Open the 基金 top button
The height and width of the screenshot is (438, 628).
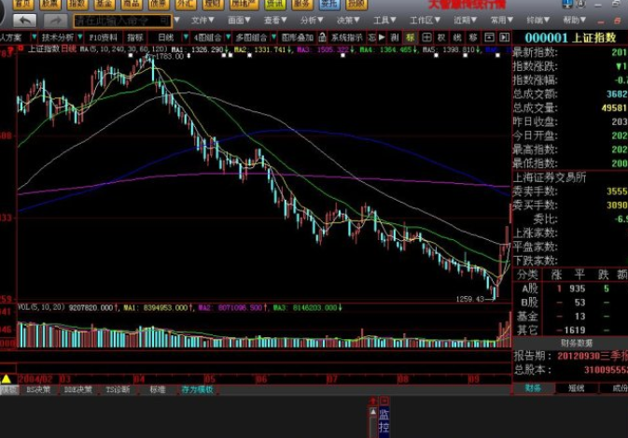point(105,4)
